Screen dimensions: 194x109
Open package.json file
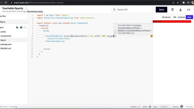pos(6,44)
